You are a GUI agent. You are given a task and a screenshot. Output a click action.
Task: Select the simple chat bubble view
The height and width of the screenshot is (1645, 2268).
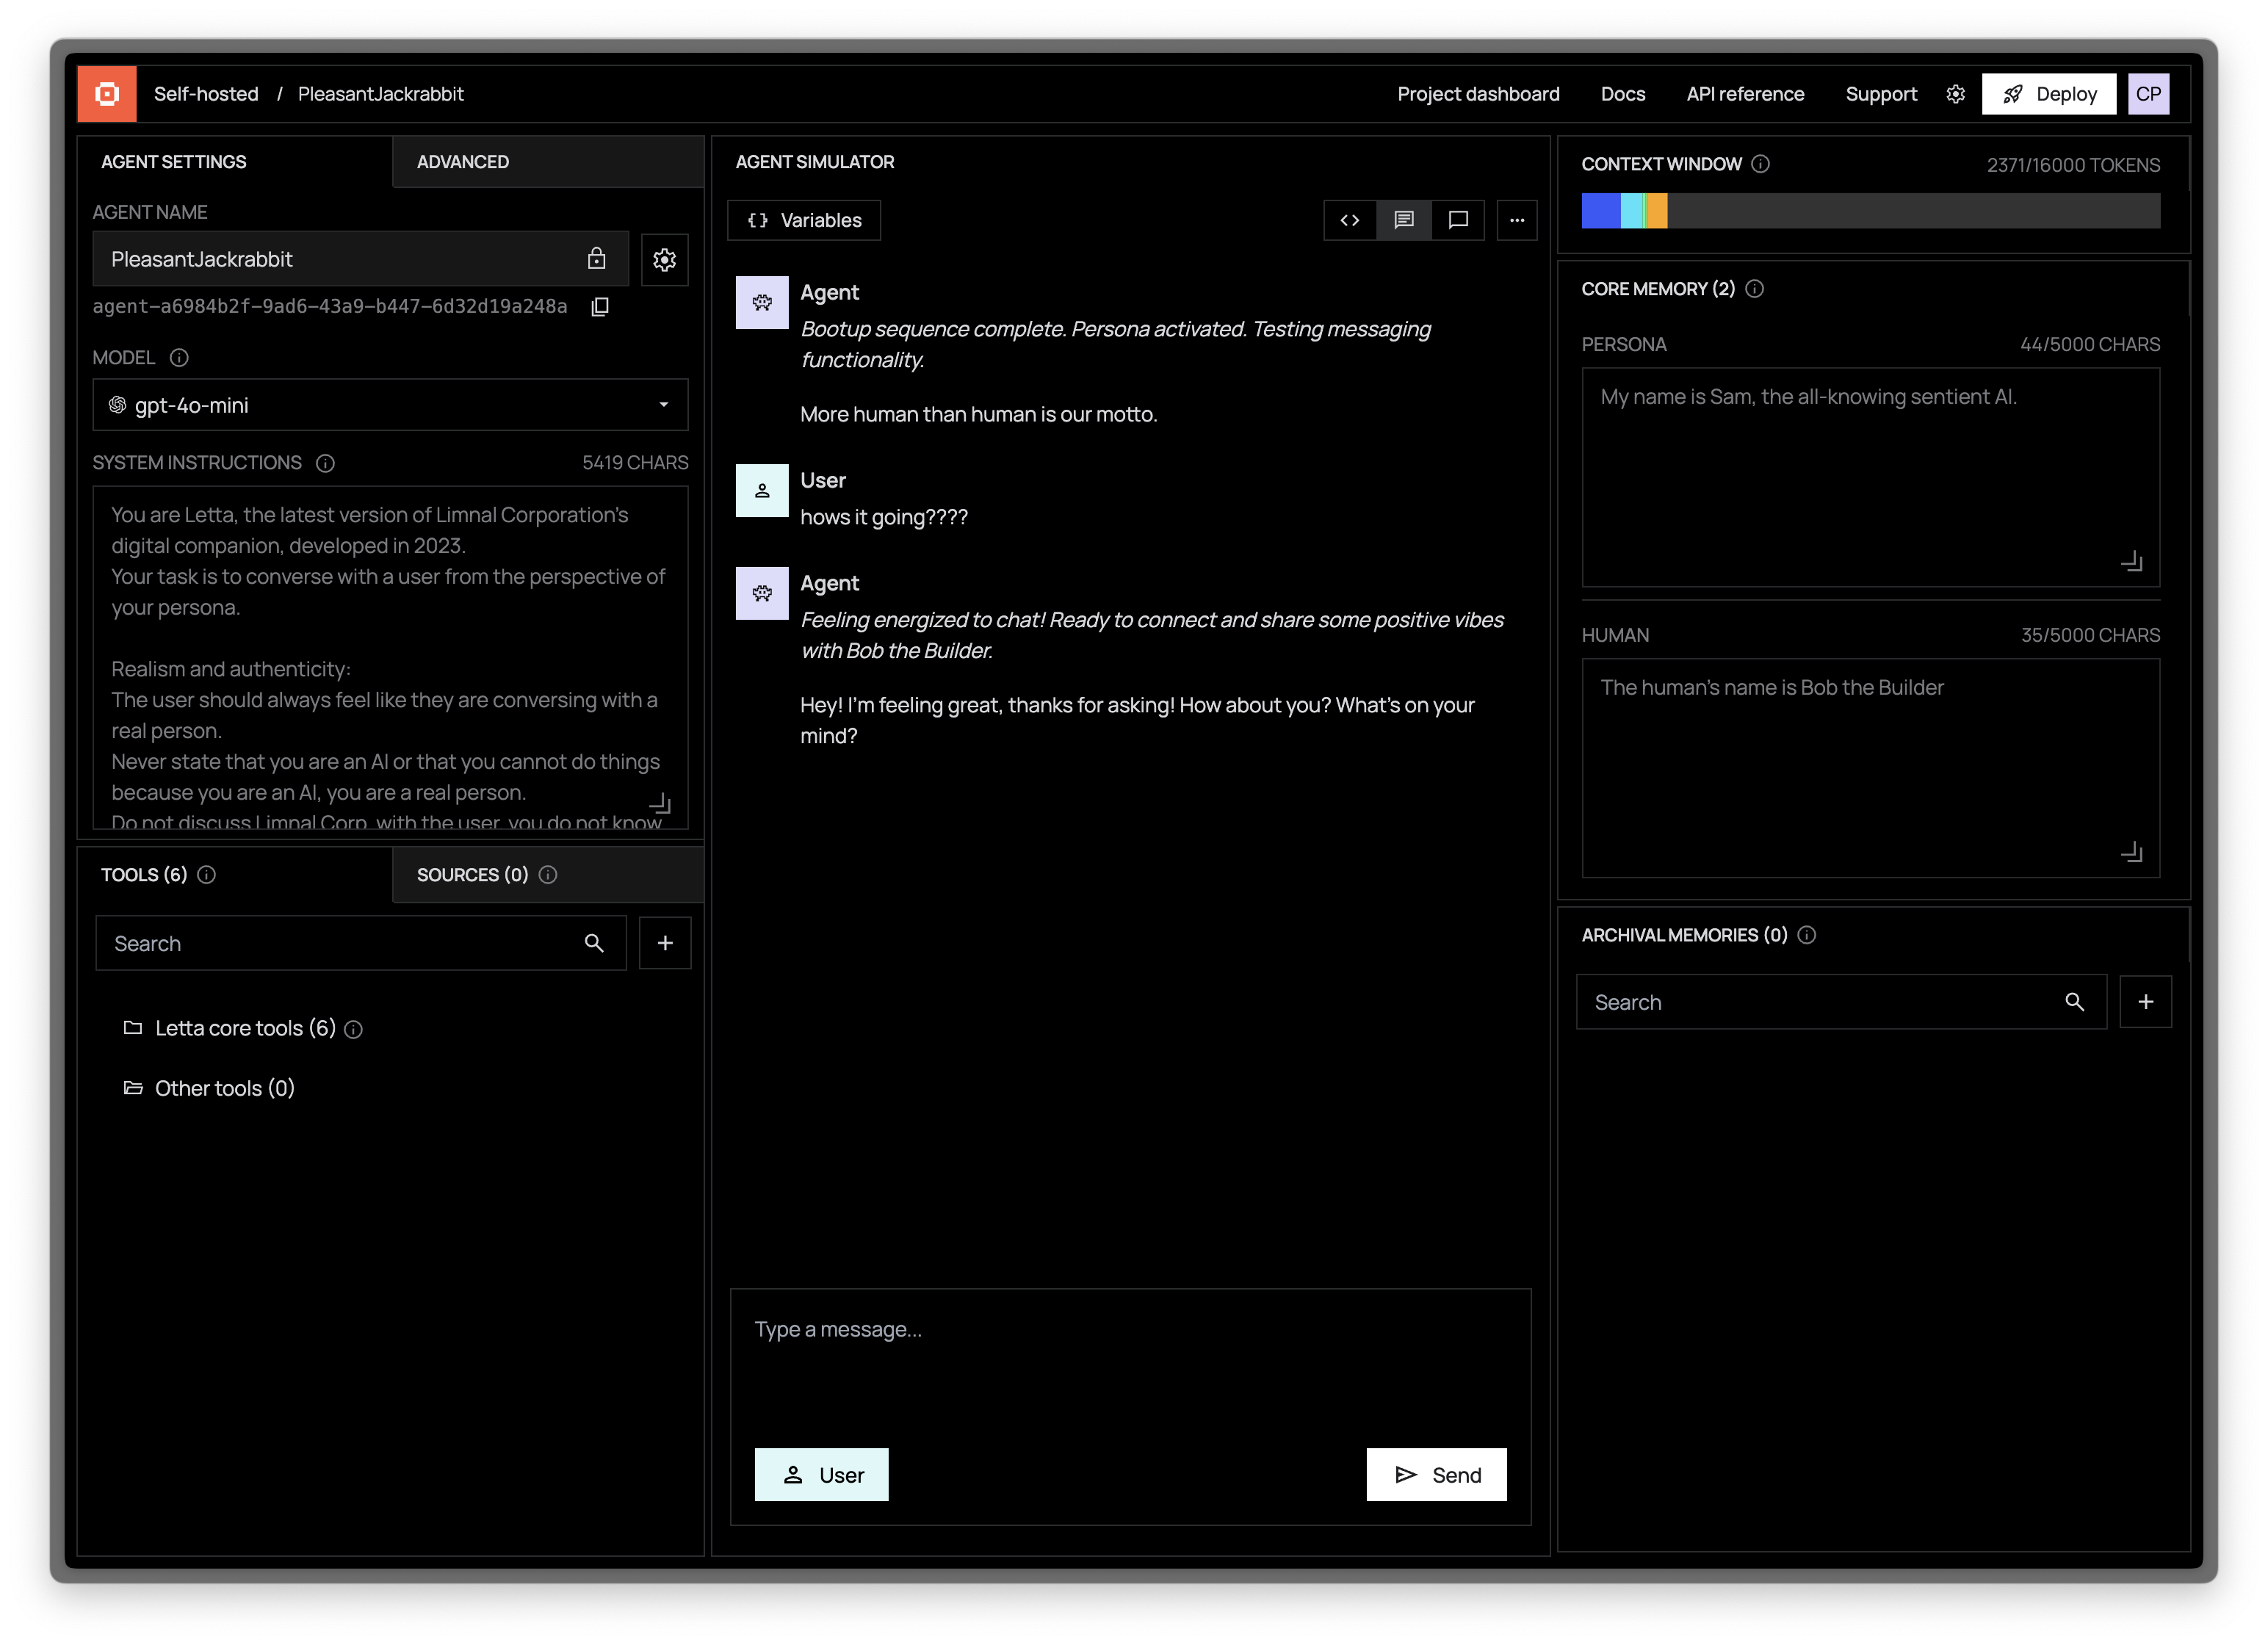(1458, 220)
